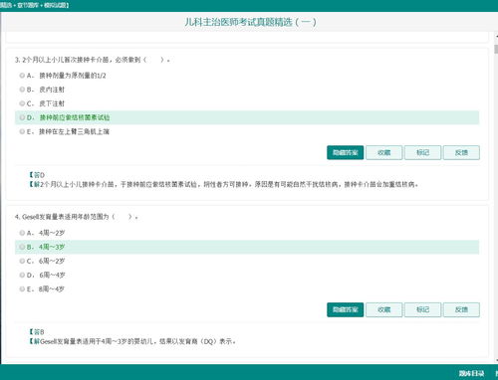Select option D 6周~4岁 in question 4
The height and width of the screenshot is (380, 498).
pyautogui.click(x=22, y=275)
